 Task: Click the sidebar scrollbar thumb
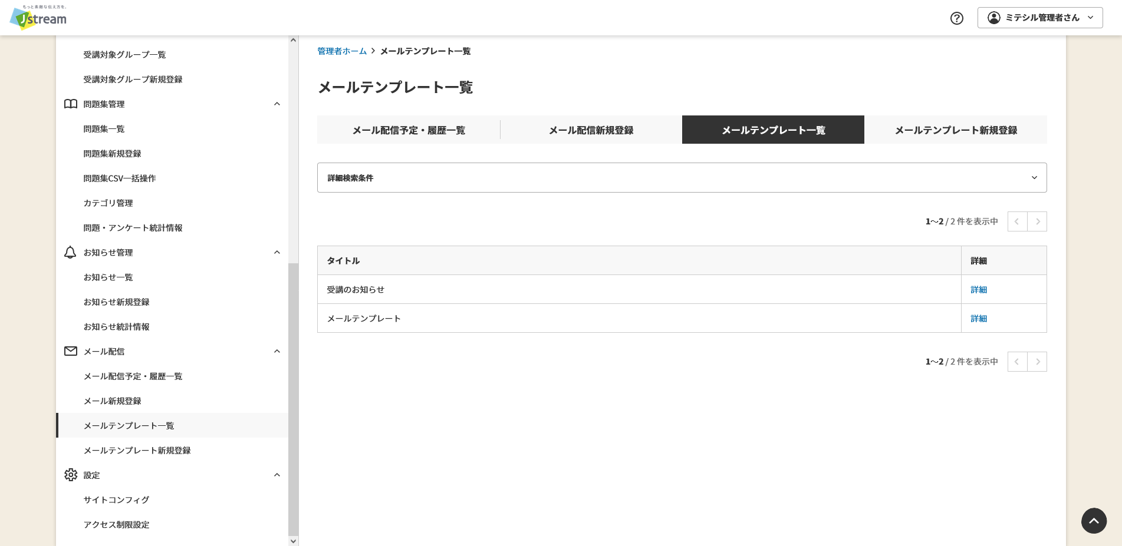click(293, 399)
